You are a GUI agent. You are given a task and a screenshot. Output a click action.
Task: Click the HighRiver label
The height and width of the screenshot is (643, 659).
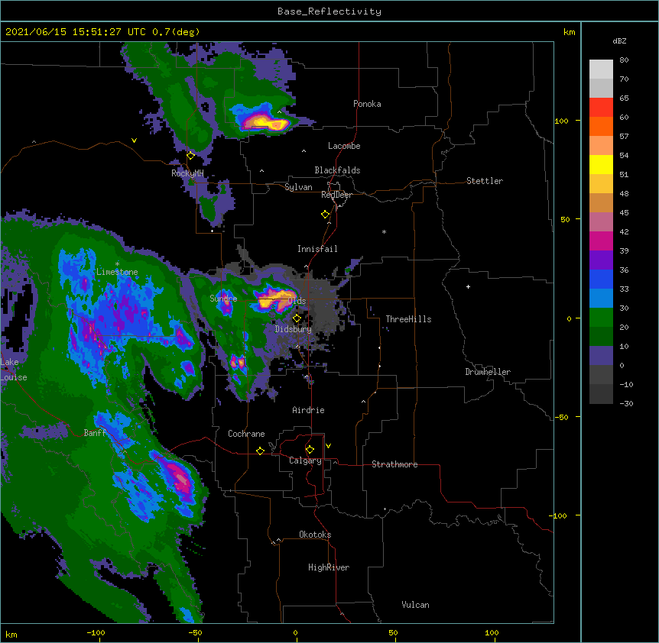coord(329,567)
